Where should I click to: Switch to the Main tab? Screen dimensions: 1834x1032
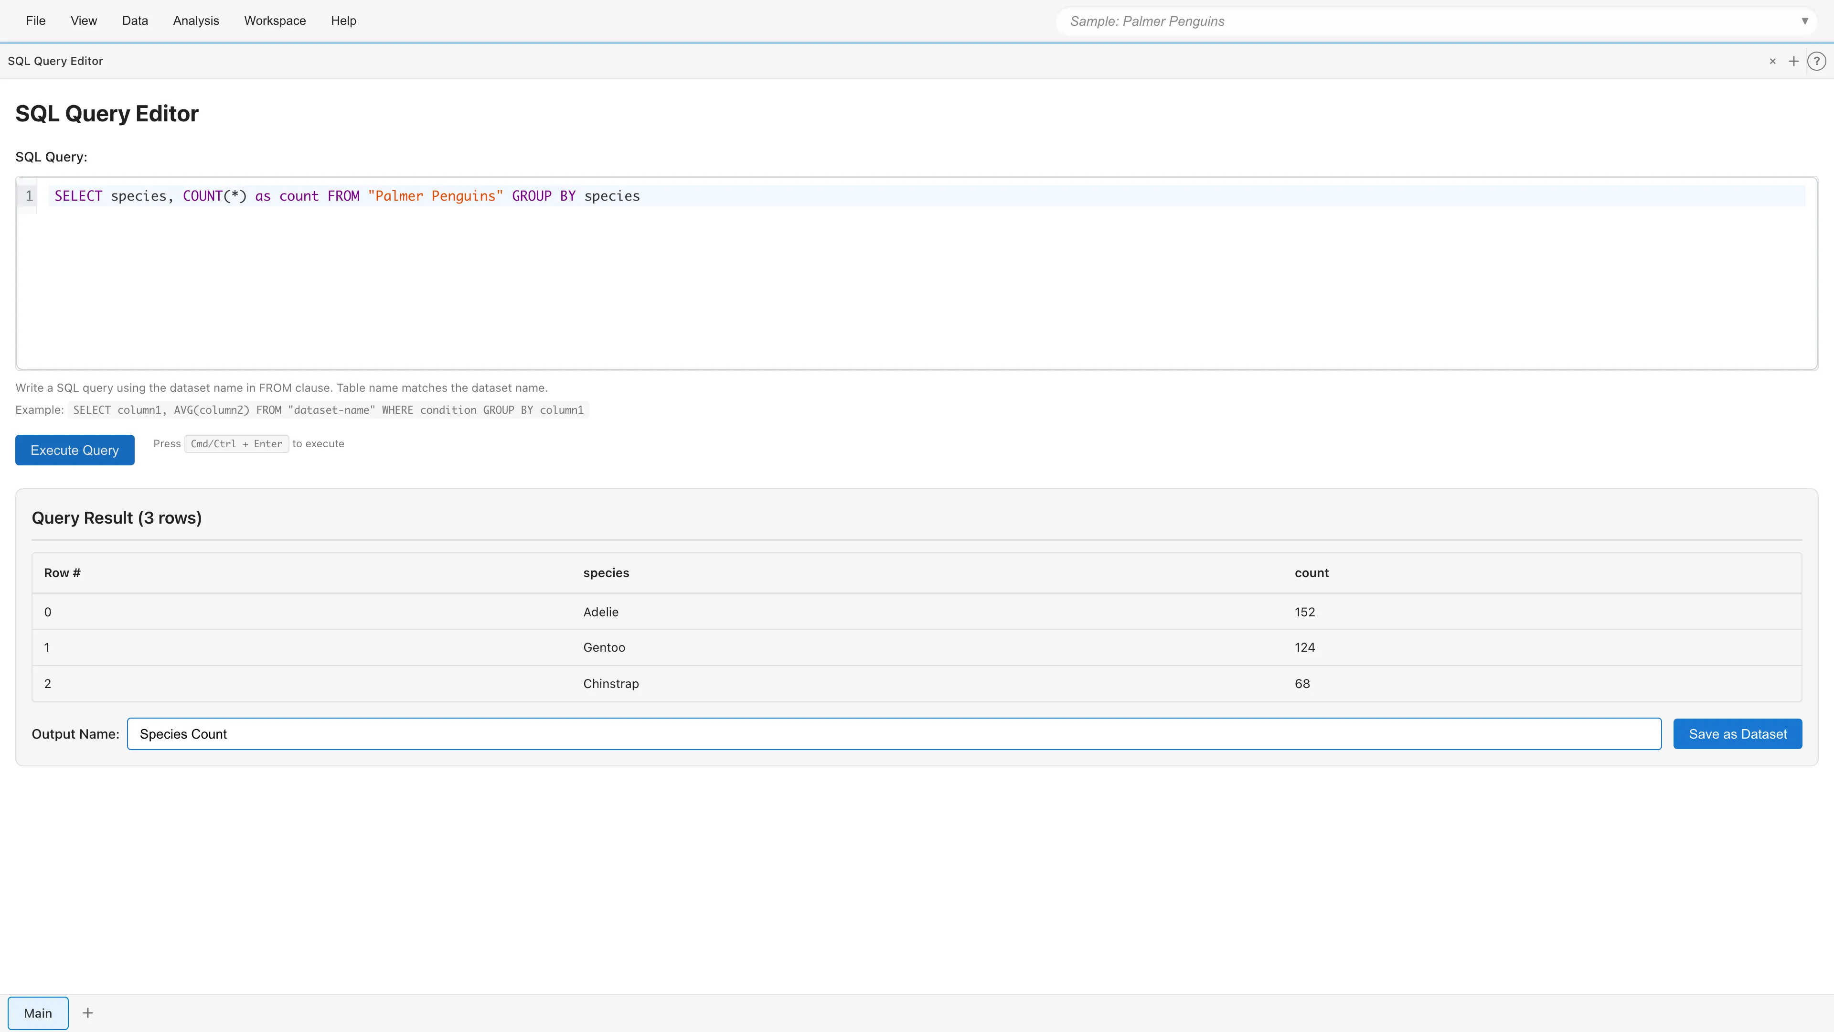38,1012
